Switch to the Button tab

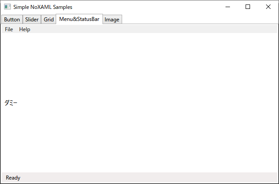(x=12, y=20)
